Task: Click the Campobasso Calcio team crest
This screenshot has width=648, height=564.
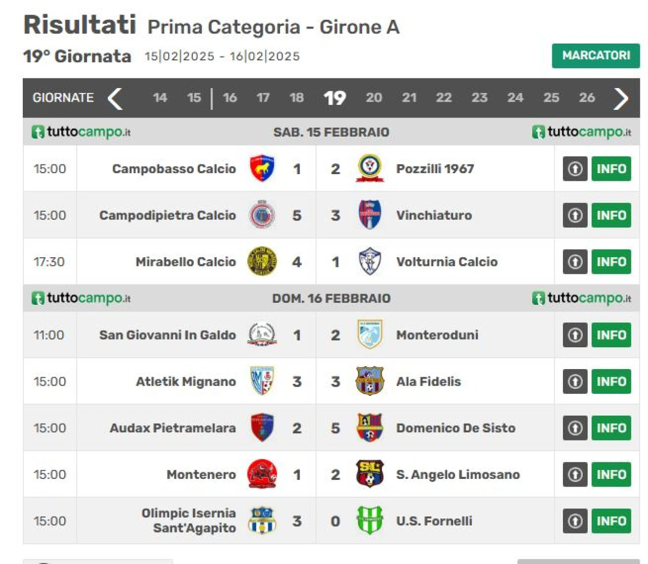Action: tap(262, 169)
